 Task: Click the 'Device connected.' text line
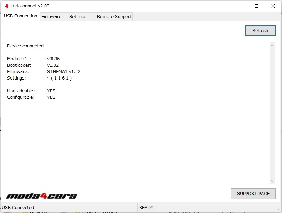[x=26, y=46]
